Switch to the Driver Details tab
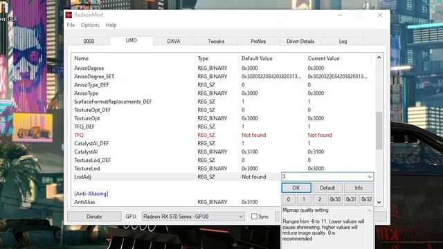 (x=300, y=41)
